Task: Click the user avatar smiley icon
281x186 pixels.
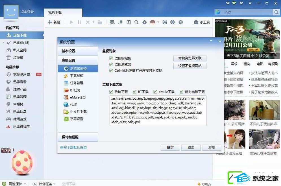Action: tap(11, 12)
